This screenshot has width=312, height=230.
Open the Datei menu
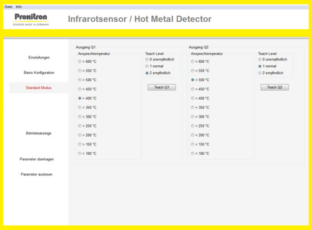pyautogui.click(x=9, y=7)
